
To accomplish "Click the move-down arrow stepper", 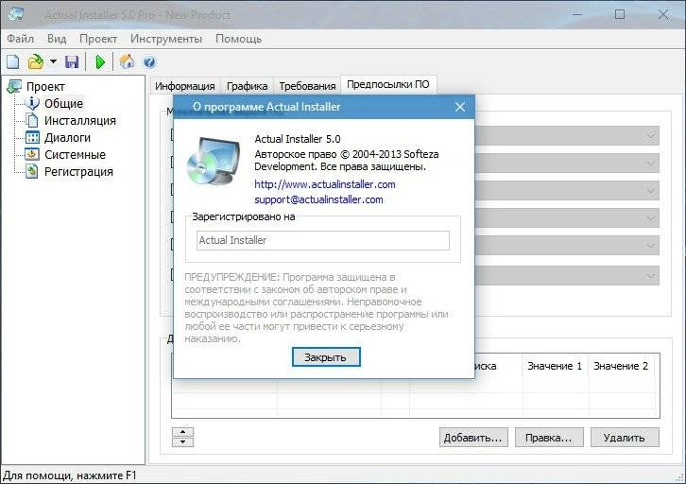I will [x=183, y=442].
